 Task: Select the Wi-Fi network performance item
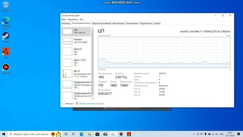click(76, 73)
